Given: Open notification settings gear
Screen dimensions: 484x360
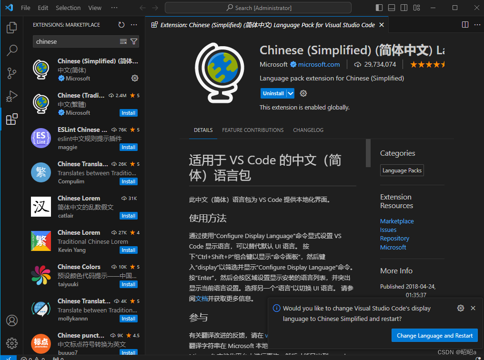Looking at the screenshot, I should tap(461, 308).
